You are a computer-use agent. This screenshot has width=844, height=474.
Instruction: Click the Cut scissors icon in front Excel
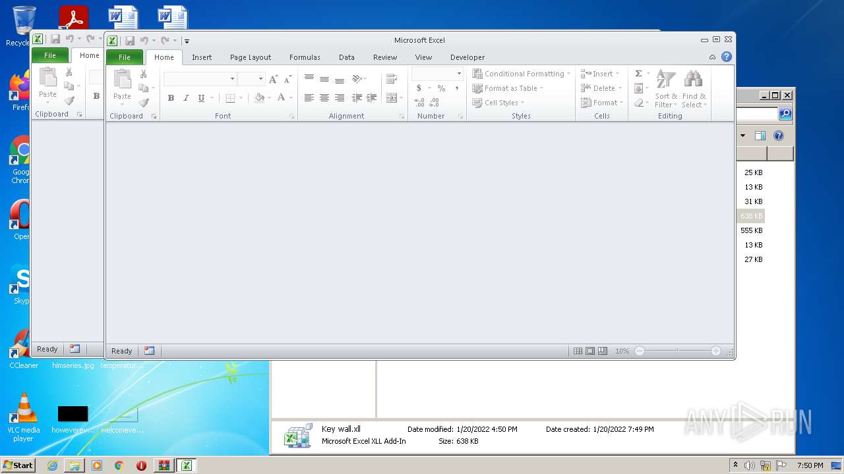tap(143, 74)
